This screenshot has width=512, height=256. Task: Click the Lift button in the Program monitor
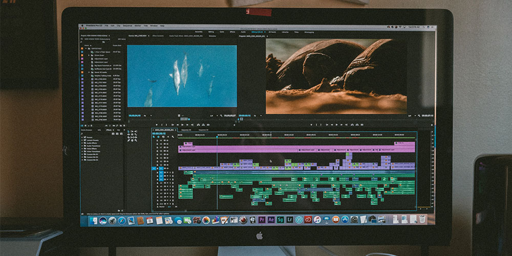pyautogui.click(x=352, y=125)
